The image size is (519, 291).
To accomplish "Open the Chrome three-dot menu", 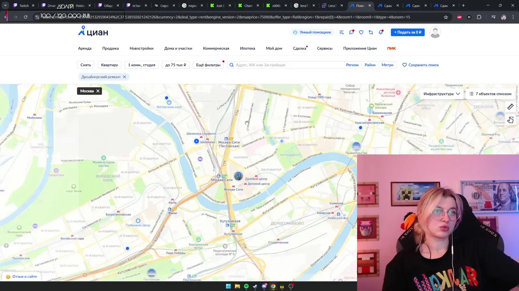I will point(513,17).
